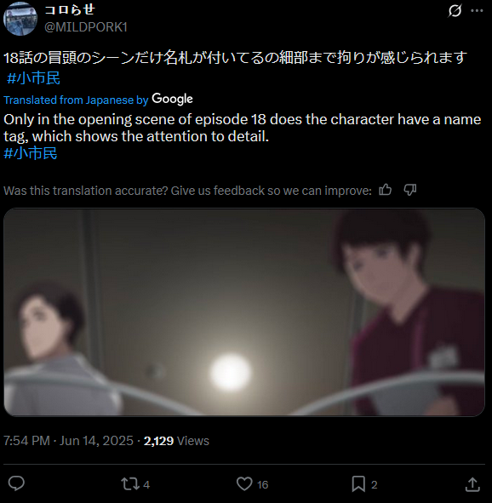Click the コロらせ display name
Viewport: 492px width, 503px height.
coord(70,9)
